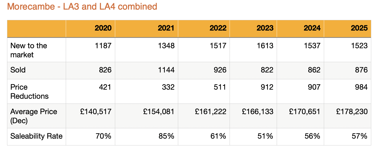375x152 pixels.
Task: Click the Price Reductions row label
Action: click(x=29, y=91)
